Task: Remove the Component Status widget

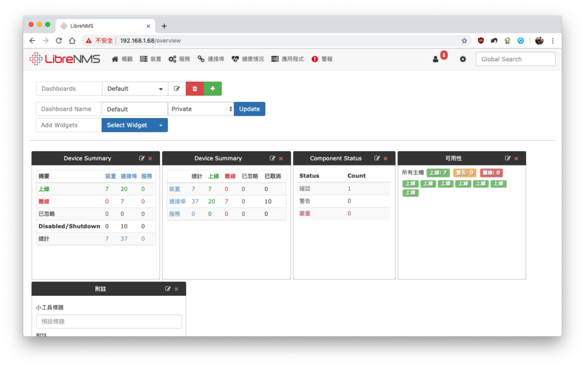Action: [386, 158]
